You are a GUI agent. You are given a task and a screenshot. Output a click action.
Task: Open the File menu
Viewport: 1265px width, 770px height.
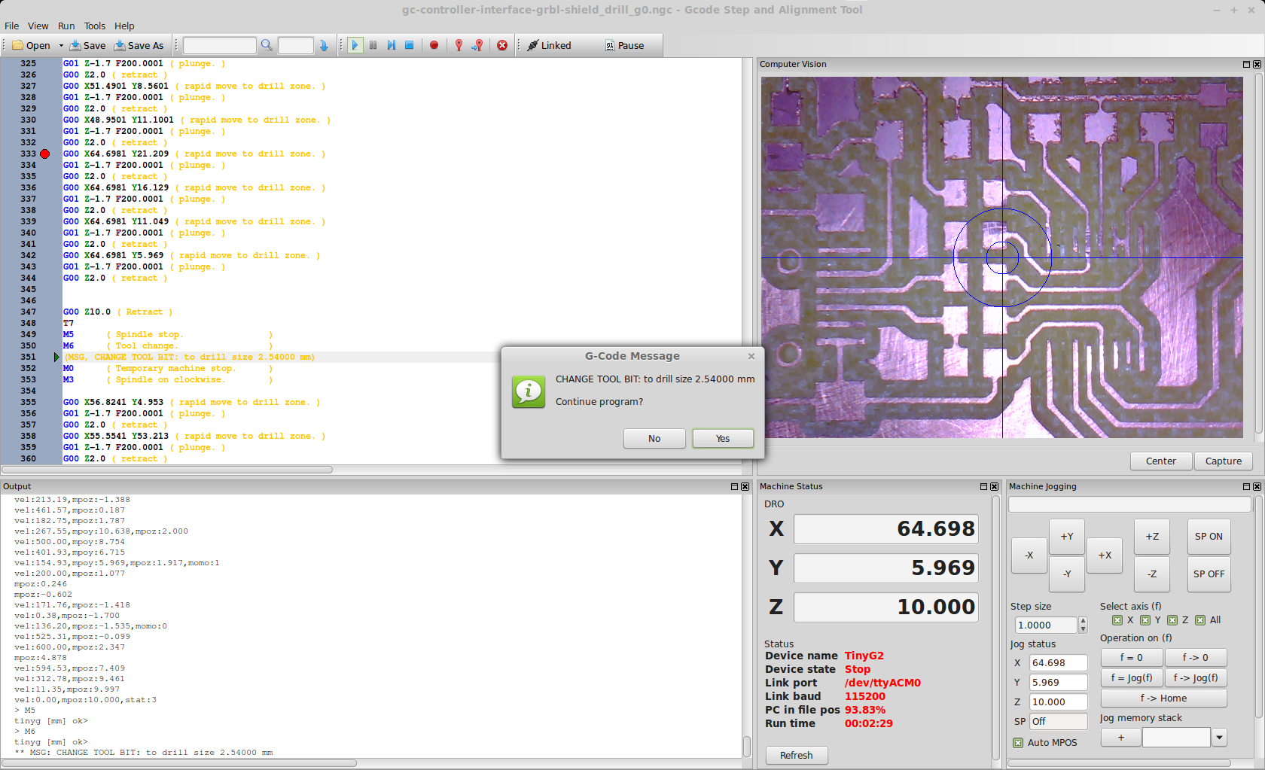click(12, 26)
